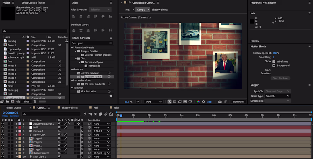Open project flowchart view icon

(x=67, y=41)
